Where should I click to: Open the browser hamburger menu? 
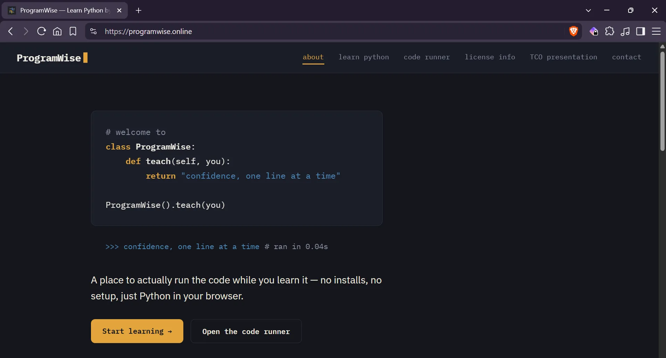pos(656,31)
